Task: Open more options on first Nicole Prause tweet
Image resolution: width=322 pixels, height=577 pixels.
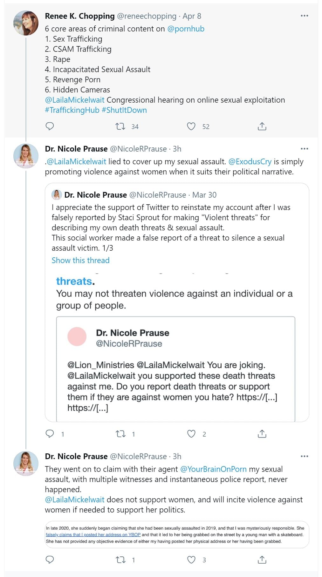Action: pyautogui.click(x=304, y=149)
